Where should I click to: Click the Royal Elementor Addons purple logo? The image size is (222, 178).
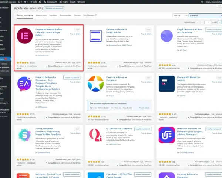tap(166, 36)
